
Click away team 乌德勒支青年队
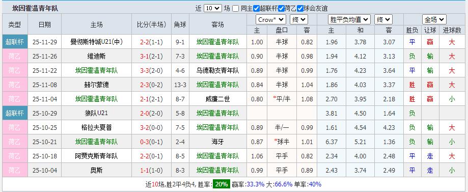click(x=218, y=70)
